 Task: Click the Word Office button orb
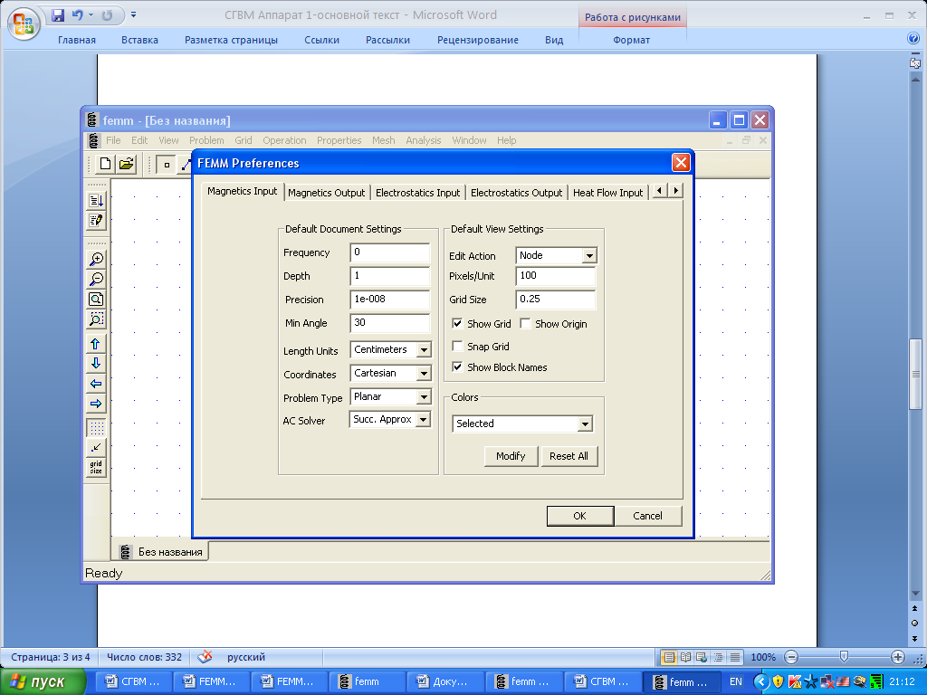(24, 24)
